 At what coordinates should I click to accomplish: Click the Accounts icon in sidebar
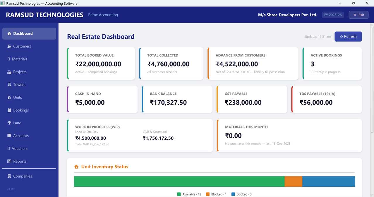coord(9,136)
